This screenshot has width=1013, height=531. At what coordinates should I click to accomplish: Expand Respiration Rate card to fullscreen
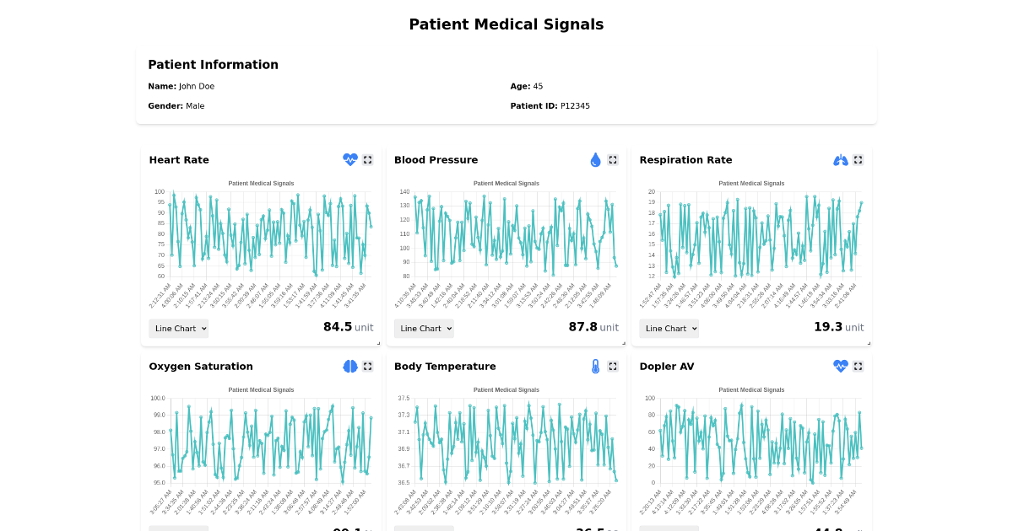859,160
